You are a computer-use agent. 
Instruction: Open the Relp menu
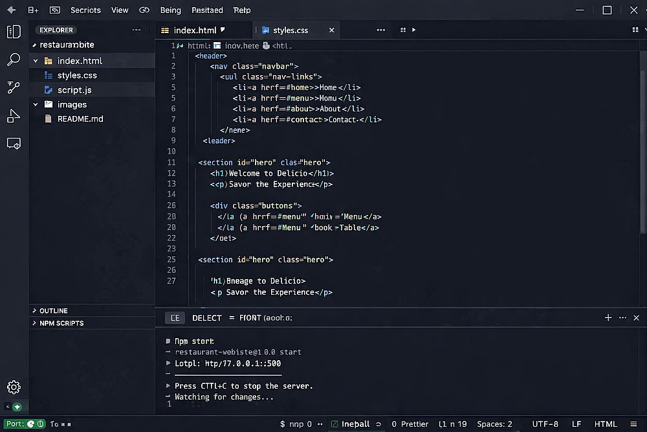coord(242,10)
